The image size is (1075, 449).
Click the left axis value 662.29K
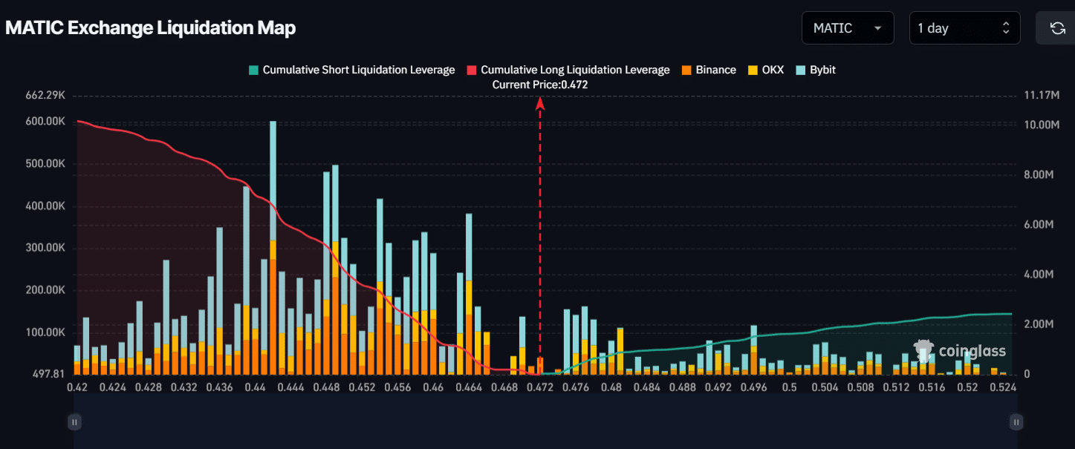click(46, 95)
